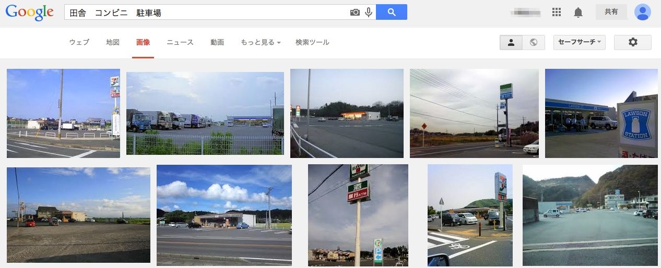Click the Google logo

[30, 13]
